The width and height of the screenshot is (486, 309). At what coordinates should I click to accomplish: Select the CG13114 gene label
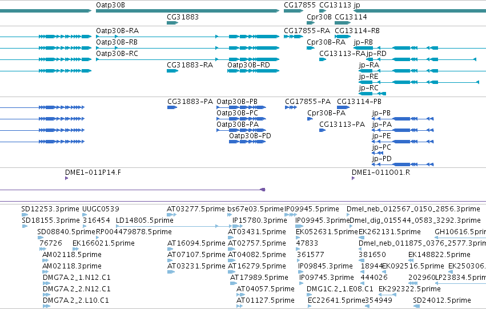point(351,17)
